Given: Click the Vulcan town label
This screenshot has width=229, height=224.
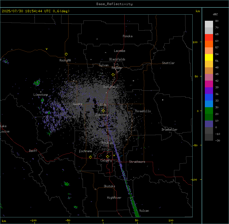Looking at the screenshot, I should coord(144,211).
